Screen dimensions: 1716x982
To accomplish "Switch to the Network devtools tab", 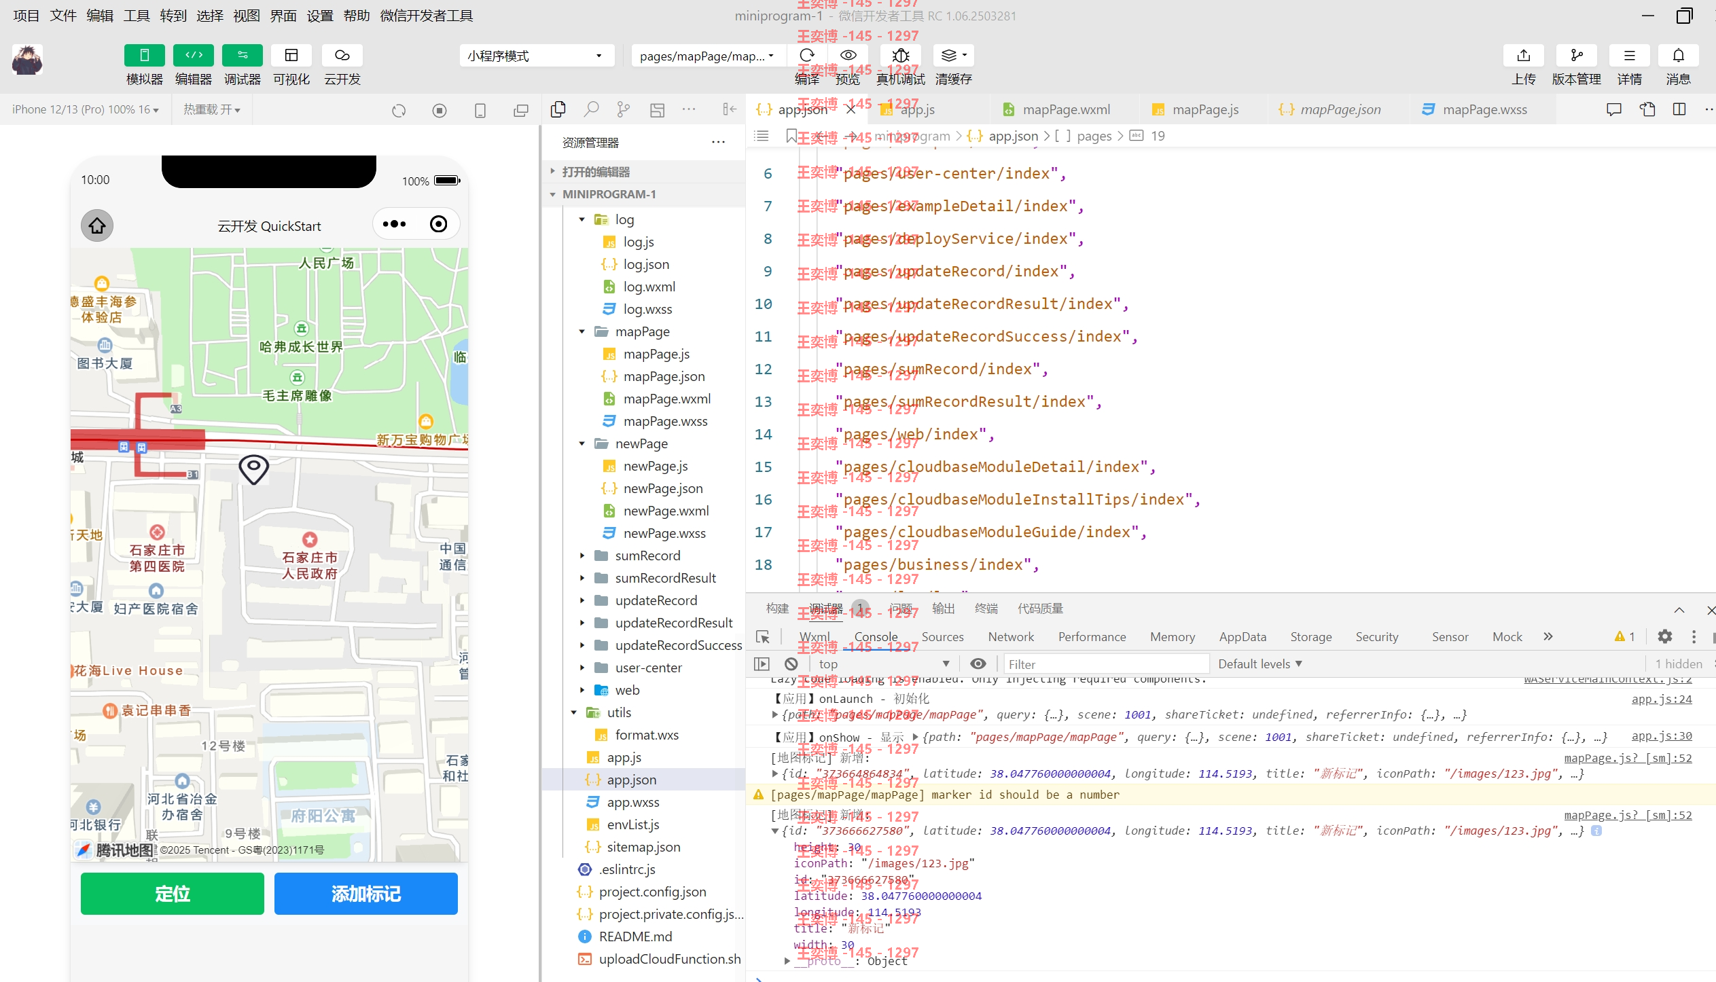I will pyautogui.click(x=1011, y=637).
